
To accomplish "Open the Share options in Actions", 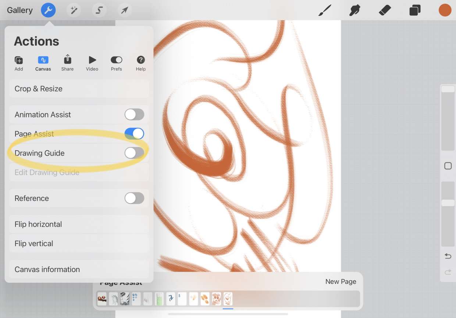I will 67,62.
